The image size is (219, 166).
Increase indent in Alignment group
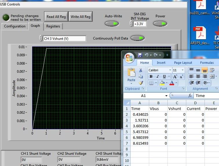[x=198, y=83]
